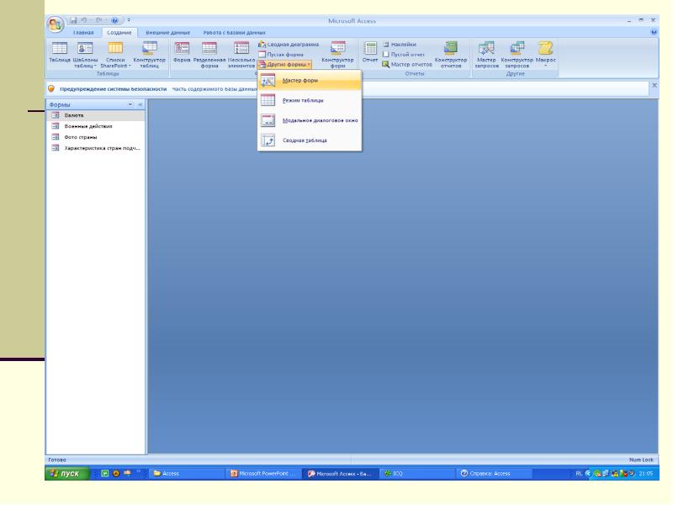Switch to Microsoft PowerPoint taskbar button
This screenshot has width=673, height=505.
[x=263, y=474]
